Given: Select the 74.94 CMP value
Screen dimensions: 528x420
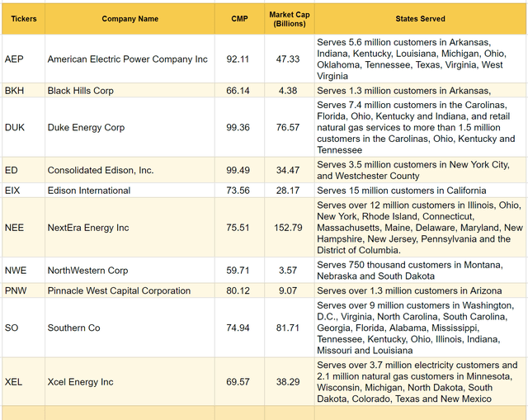Looking at the screenshot, I should pos(239,328).
